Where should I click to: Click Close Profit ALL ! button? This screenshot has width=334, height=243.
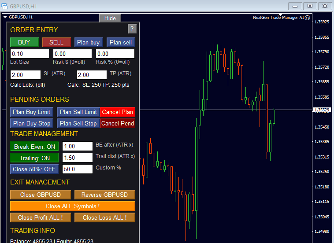click(x=41, y=217)
